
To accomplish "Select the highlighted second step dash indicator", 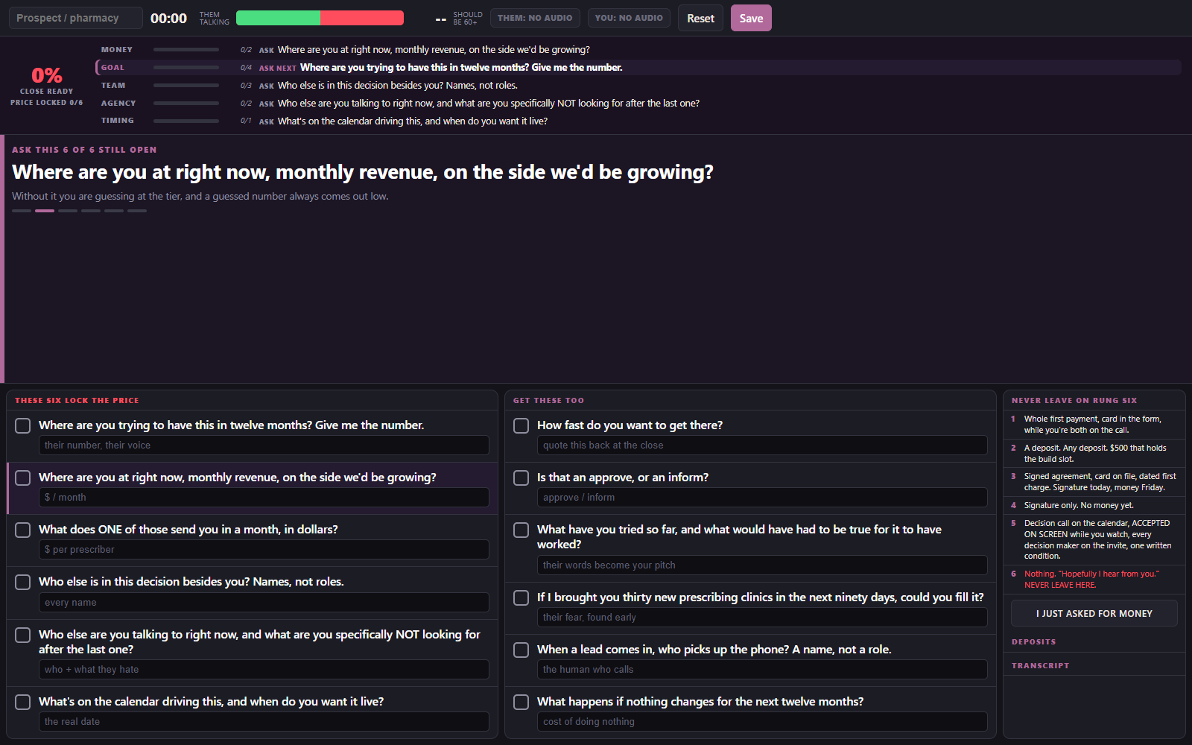I will 45,211.
